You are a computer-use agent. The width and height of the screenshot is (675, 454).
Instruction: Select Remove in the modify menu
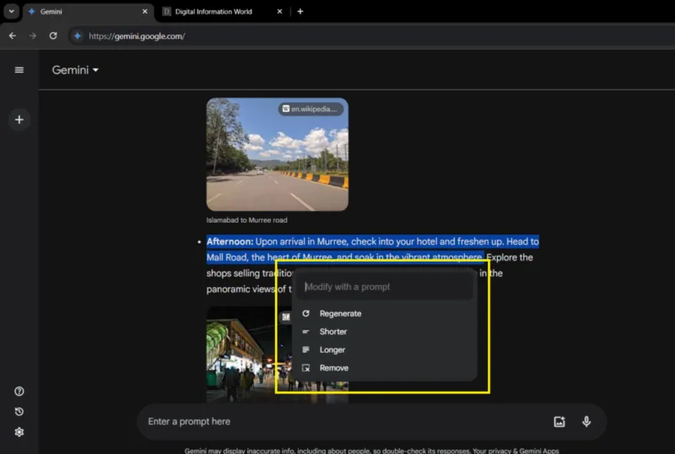coord(333,368)
